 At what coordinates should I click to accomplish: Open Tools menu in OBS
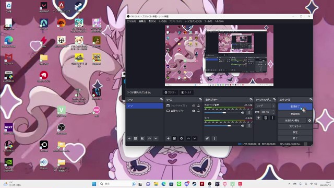pyautogui.click(x=208, y=21)
